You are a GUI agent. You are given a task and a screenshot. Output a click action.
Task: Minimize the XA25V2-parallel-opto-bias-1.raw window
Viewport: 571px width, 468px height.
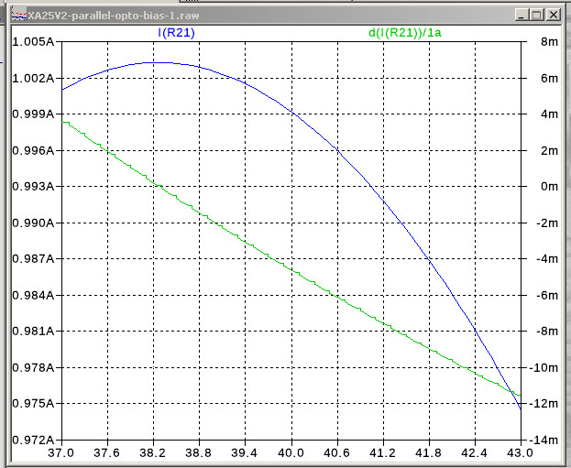point(522,15)
